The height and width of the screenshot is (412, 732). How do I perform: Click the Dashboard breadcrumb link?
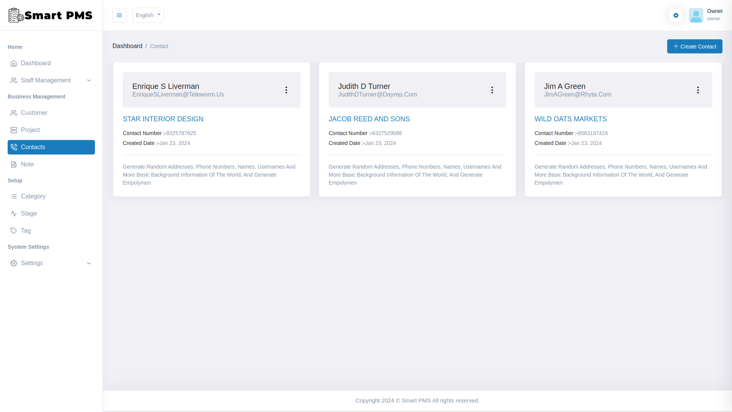click(127, 46)
